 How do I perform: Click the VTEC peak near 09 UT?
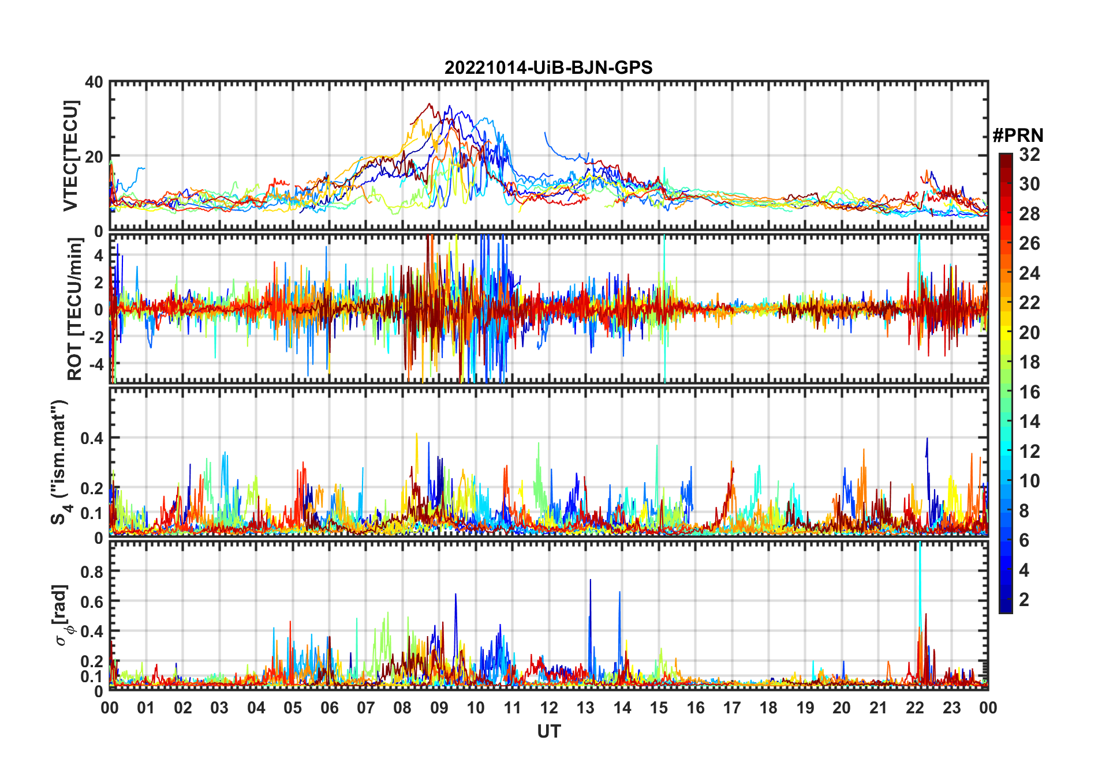pyautogui.click(x=428, y=105)
